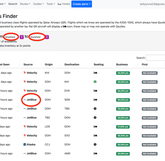The height and width of the screenshot is (161, 165).
Task: Click the bed seating icon in DOH to AMD row
Action: [95, 154]
